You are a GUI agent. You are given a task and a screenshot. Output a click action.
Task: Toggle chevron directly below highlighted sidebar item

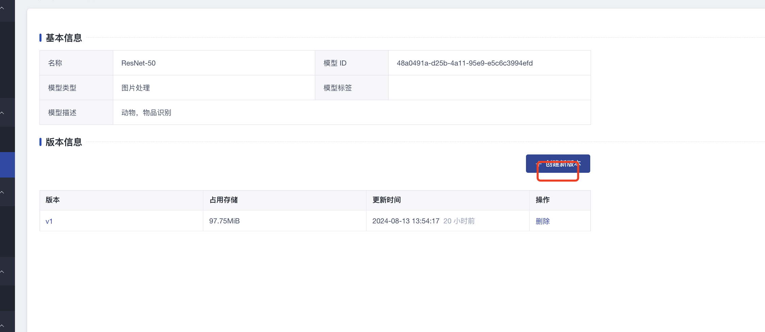2,192
